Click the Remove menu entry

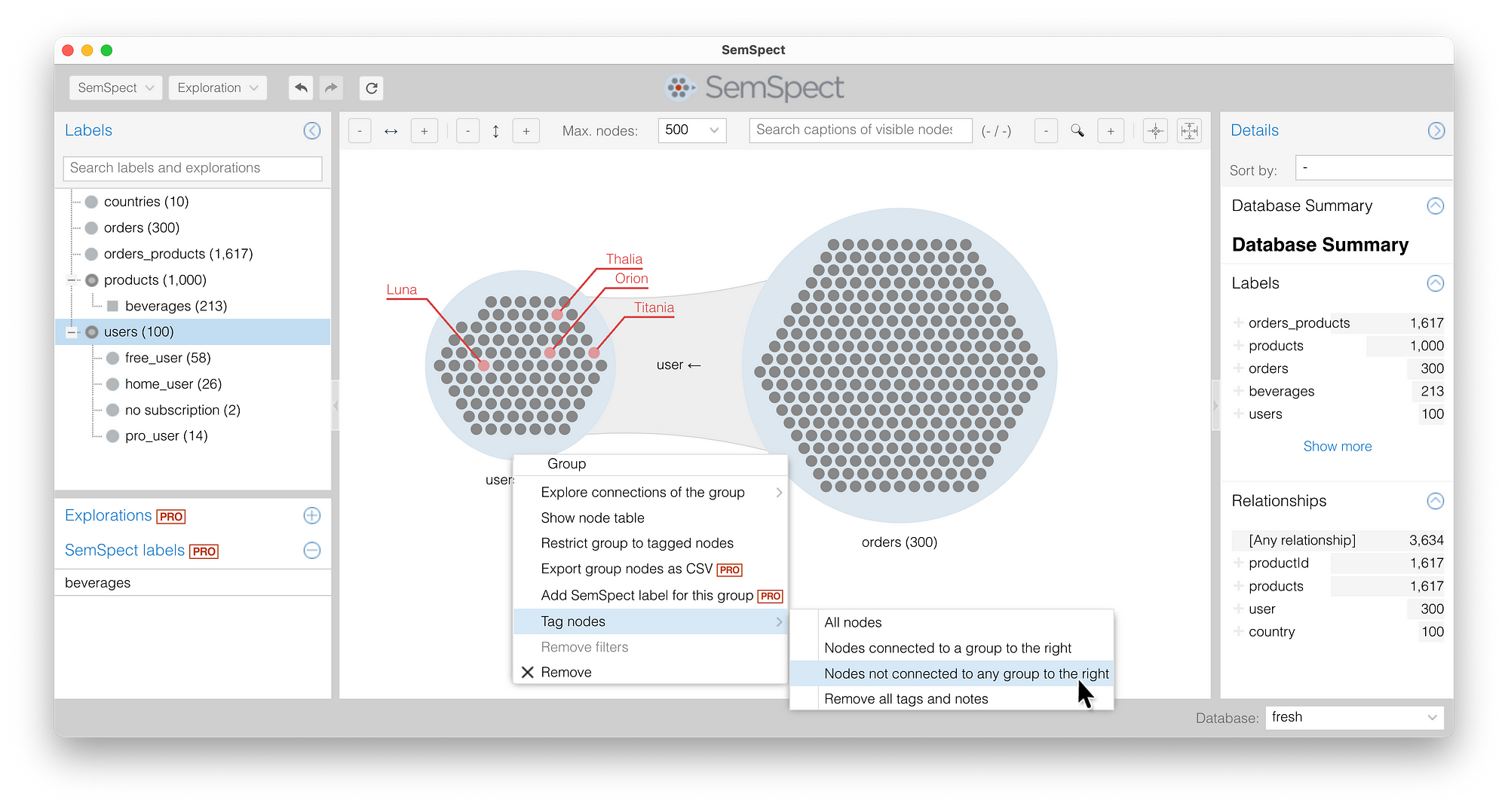[651, 673]
